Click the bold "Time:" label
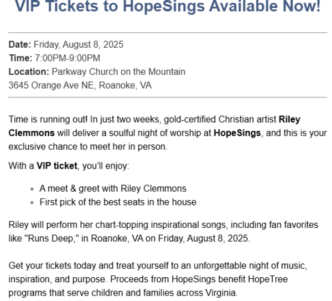 coord(20,58)
